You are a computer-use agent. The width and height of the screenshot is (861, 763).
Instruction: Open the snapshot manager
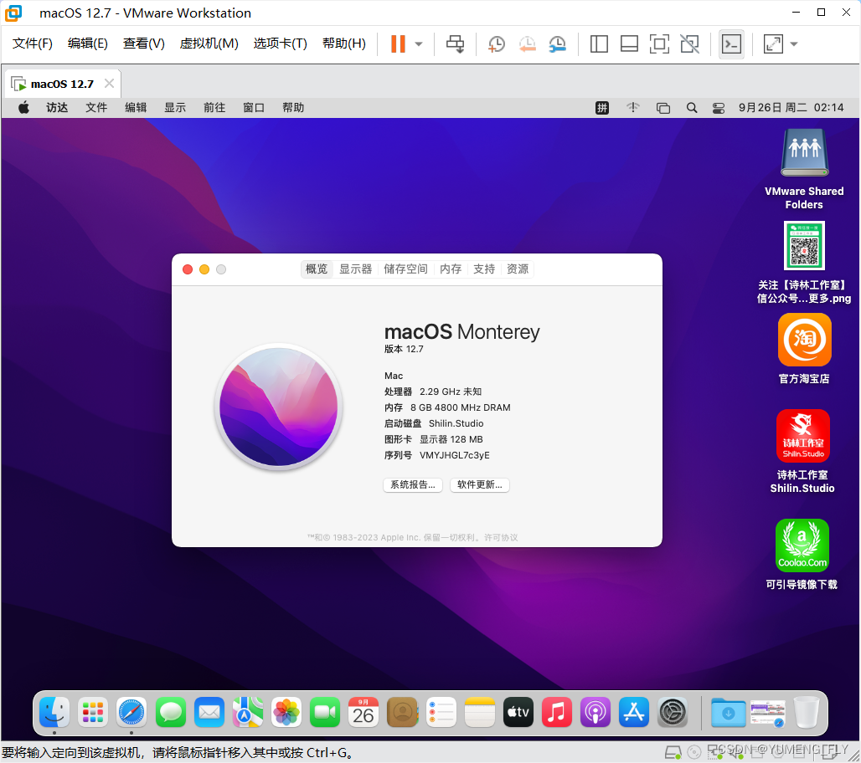(557, 44)
